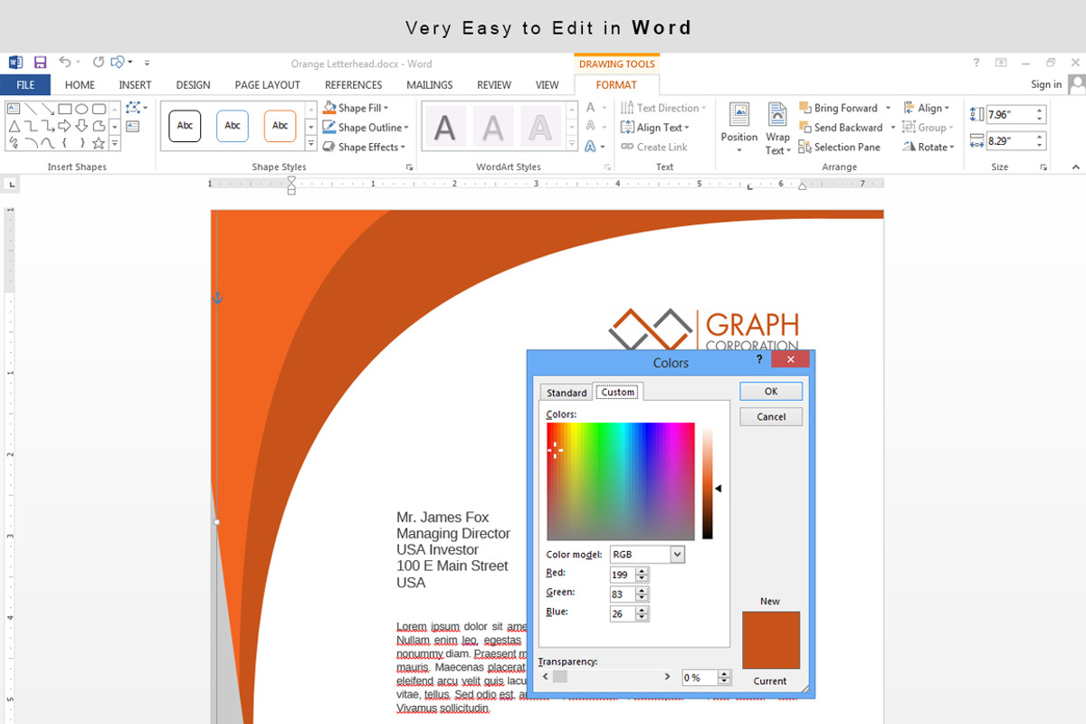Click Draw Text Box icon
Viewport: 1086px width, 724px height.
coord(132,127)
